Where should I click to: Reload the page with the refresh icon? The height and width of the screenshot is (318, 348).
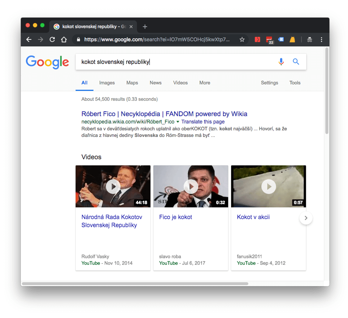click(x=52, y=39)
